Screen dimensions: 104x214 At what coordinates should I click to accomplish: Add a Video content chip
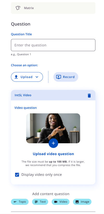click(x=61, y=202)
